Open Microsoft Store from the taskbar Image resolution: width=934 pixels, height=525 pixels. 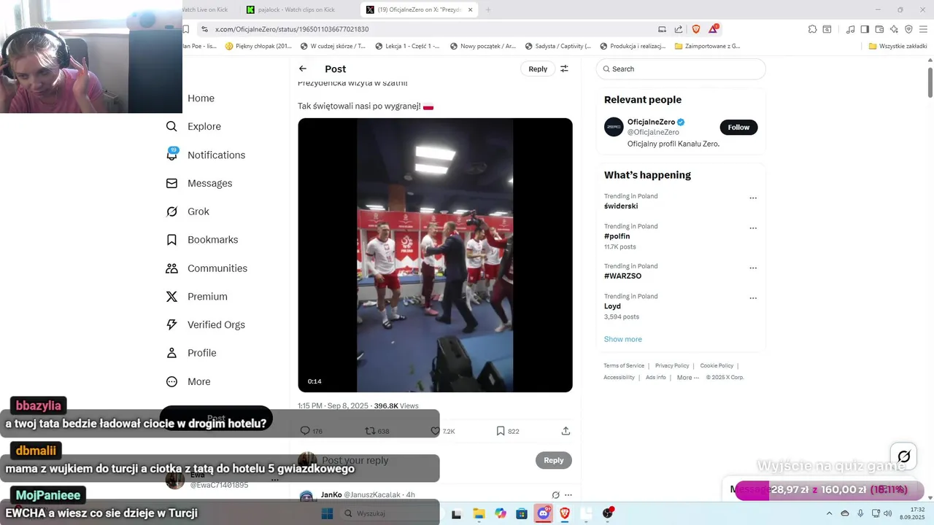[522, 513]
